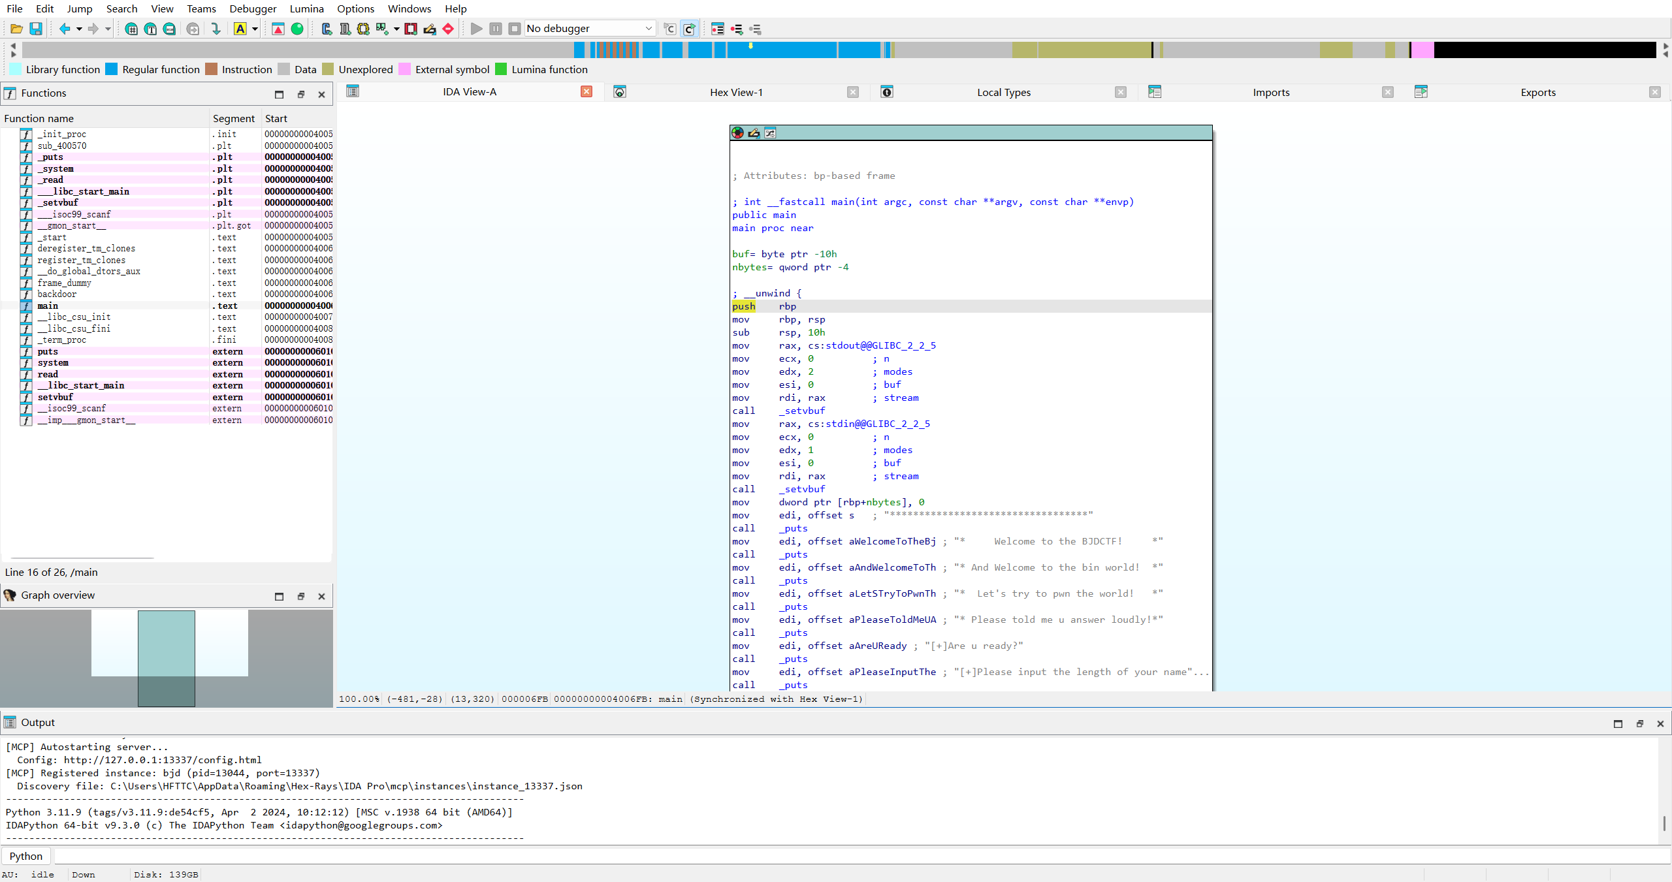Switch to the Local Types tab
Image resolution: width=1672 pixels, height=882 pixels.
pyautogui.click(x=1003, y=92)
